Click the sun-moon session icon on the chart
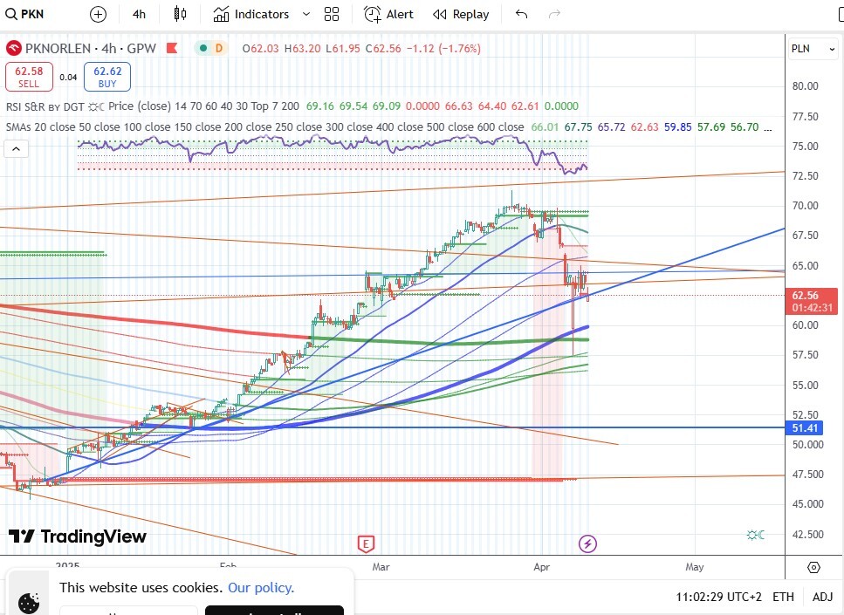The image size is (844, 615). pyautogui.click(x=756, y=535)
